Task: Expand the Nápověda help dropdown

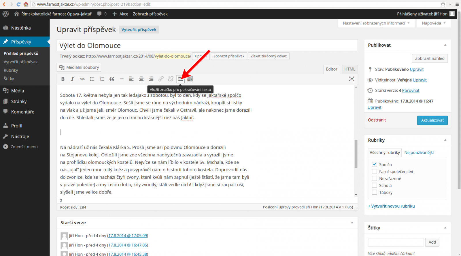Action: (434, 23)
